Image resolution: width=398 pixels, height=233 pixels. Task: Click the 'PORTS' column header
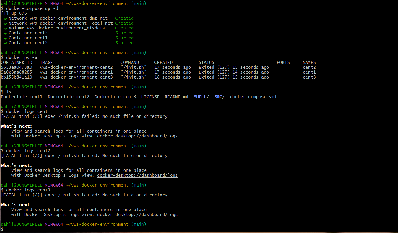(x=283, y=62)
